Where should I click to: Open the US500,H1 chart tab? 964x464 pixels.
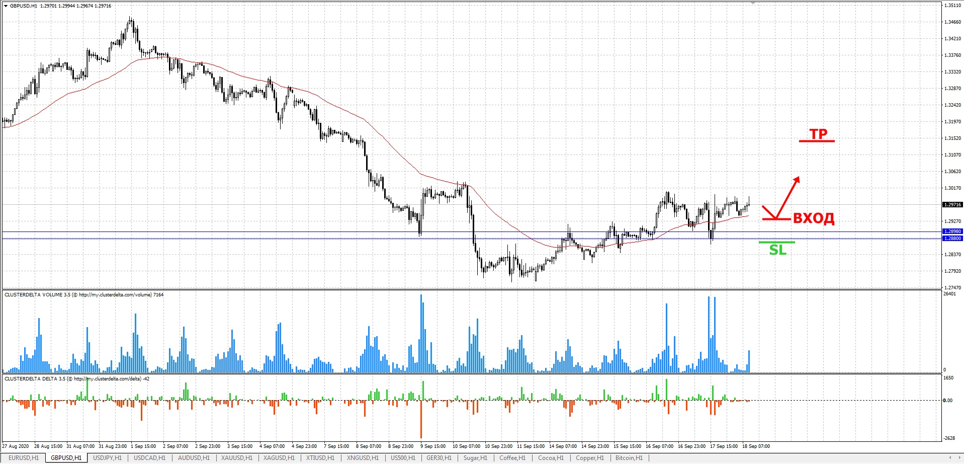(x=403, y=458)
